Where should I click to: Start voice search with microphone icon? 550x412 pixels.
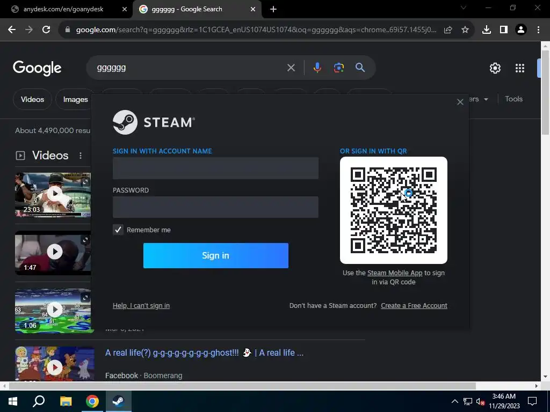(317, 68)
